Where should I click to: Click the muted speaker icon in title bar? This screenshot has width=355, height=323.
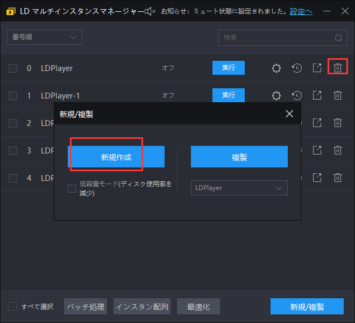click(150, 11)
